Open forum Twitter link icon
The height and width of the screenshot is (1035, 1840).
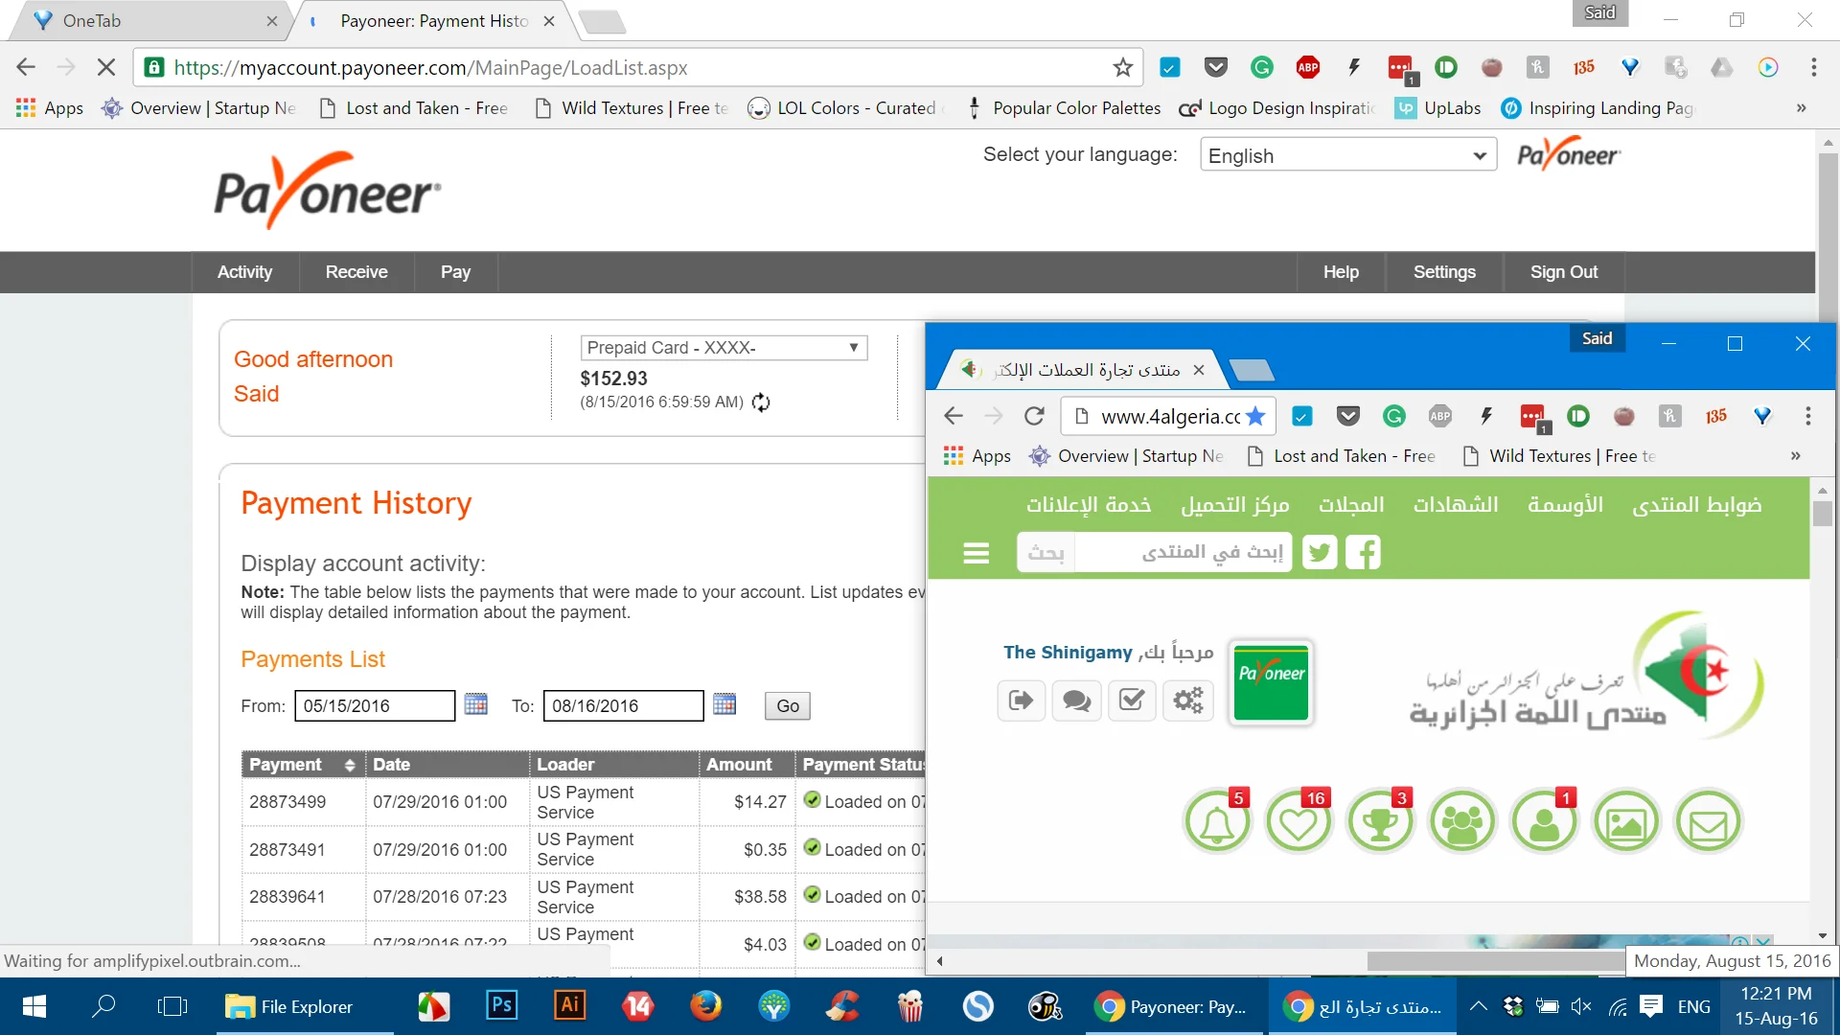pyautogui.click(x=1320, y=553)
